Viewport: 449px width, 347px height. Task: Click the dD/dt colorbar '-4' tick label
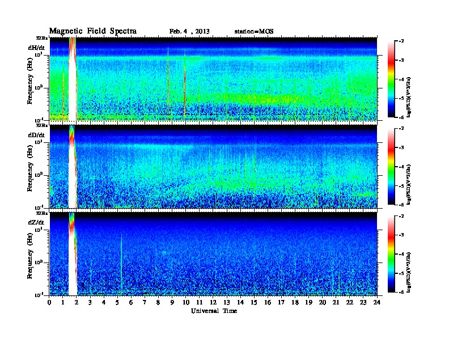(x=401, y=167)
